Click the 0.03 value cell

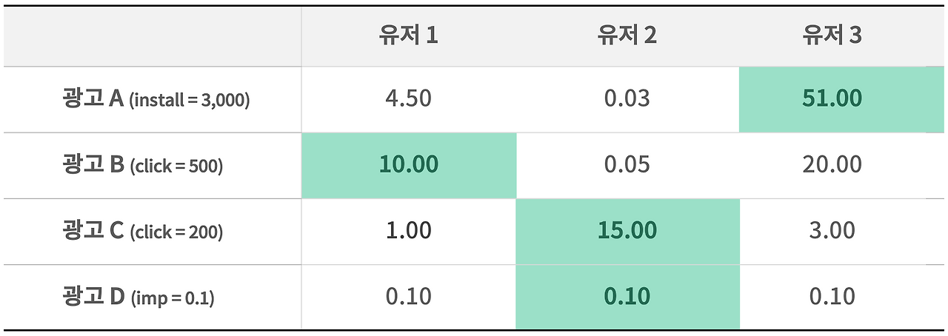click(x=627, y=99)
